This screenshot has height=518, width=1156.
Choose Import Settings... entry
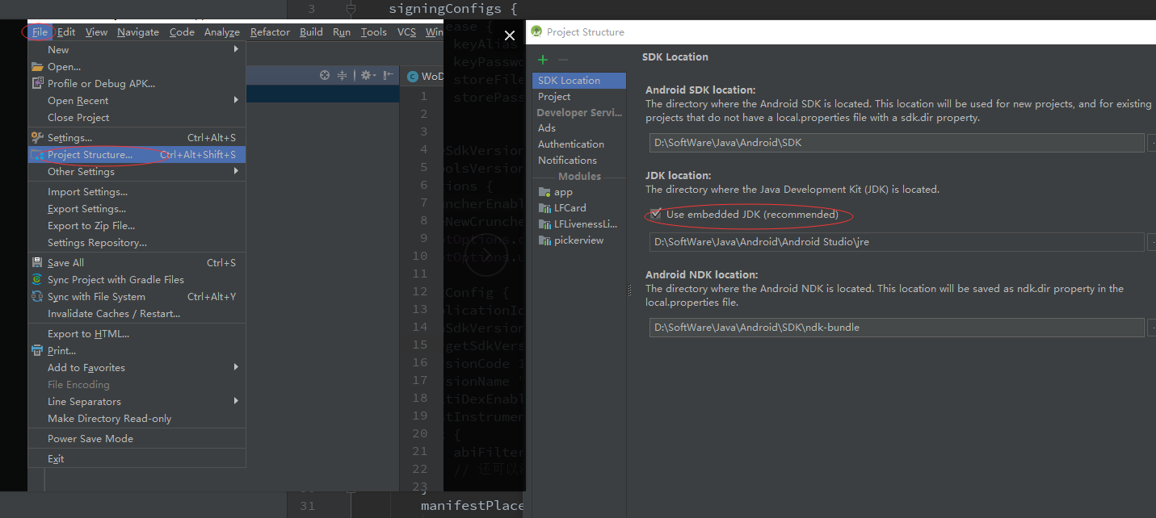pos(137,191)
